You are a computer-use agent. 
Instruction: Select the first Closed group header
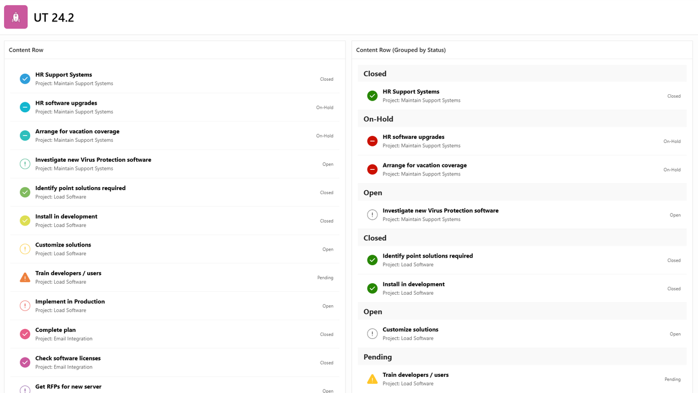[x=522, y=74]
